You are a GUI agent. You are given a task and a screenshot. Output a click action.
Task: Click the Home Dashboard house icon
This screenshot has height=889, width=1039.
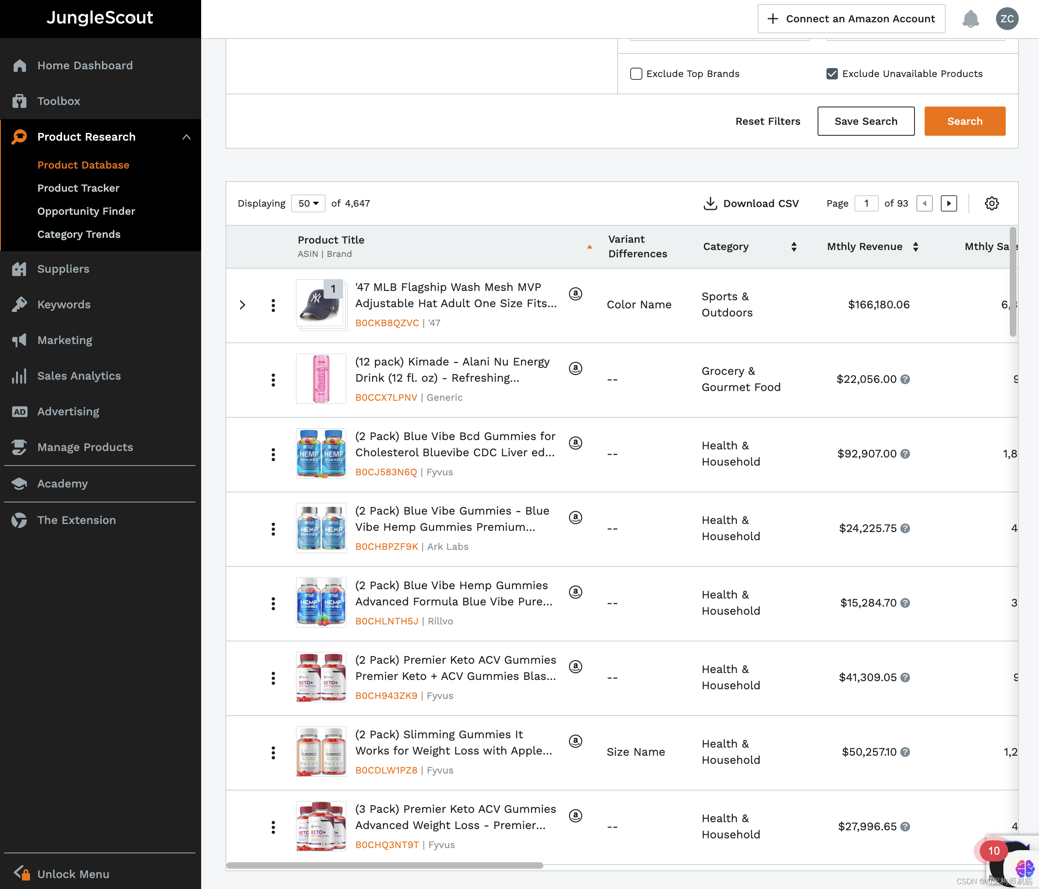pos(19,66)
